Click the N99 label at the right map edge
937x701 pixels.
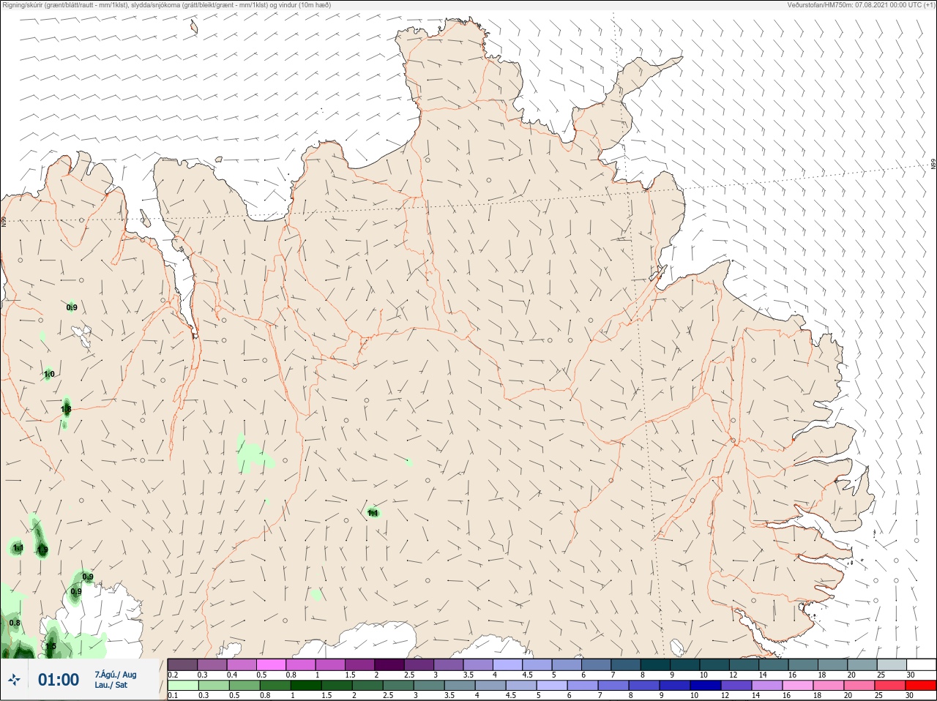(x=933, y=165)
